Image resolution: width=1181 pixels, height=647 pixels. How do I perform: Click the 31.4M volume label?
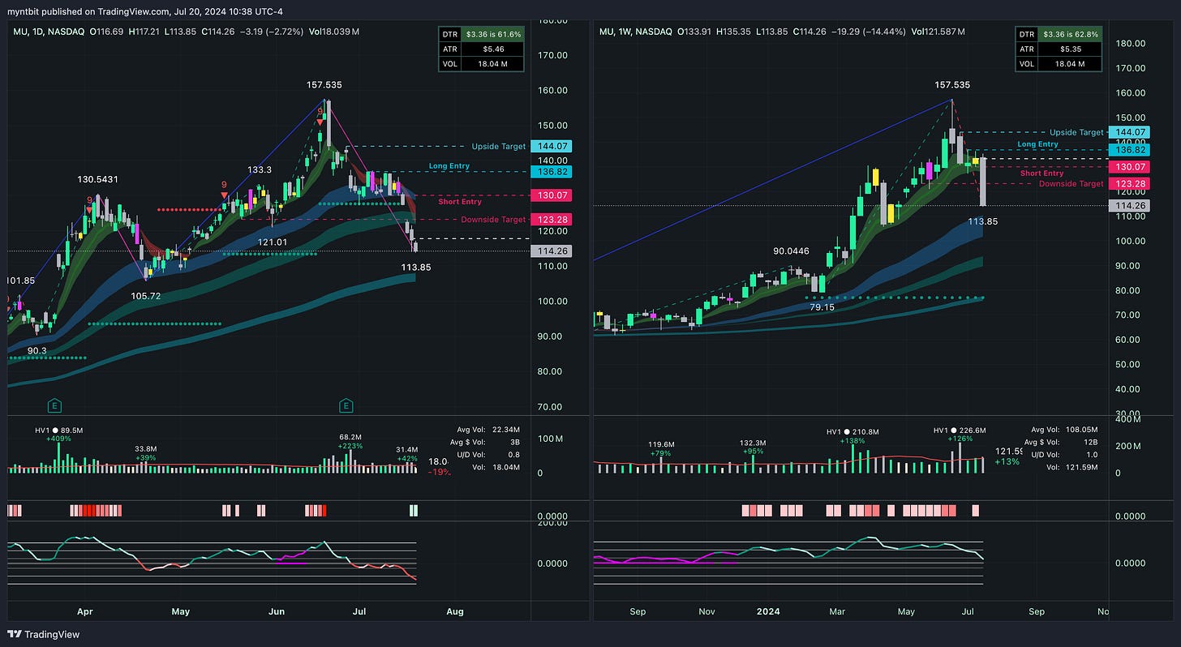click(406, 448)
